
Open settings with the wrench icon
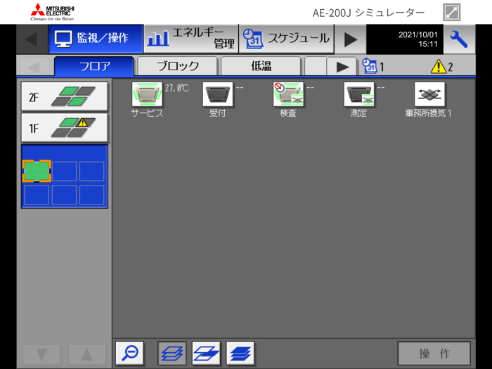click(x=459, y=39)
